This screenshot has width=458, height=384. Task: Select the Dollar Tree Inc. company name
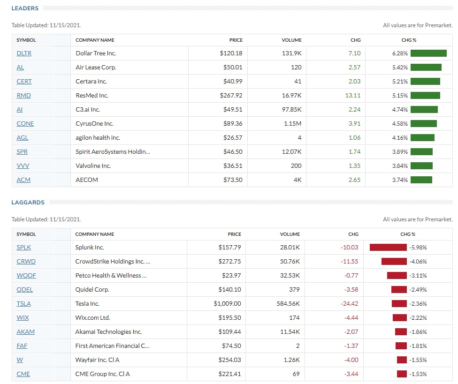(96, 53)
